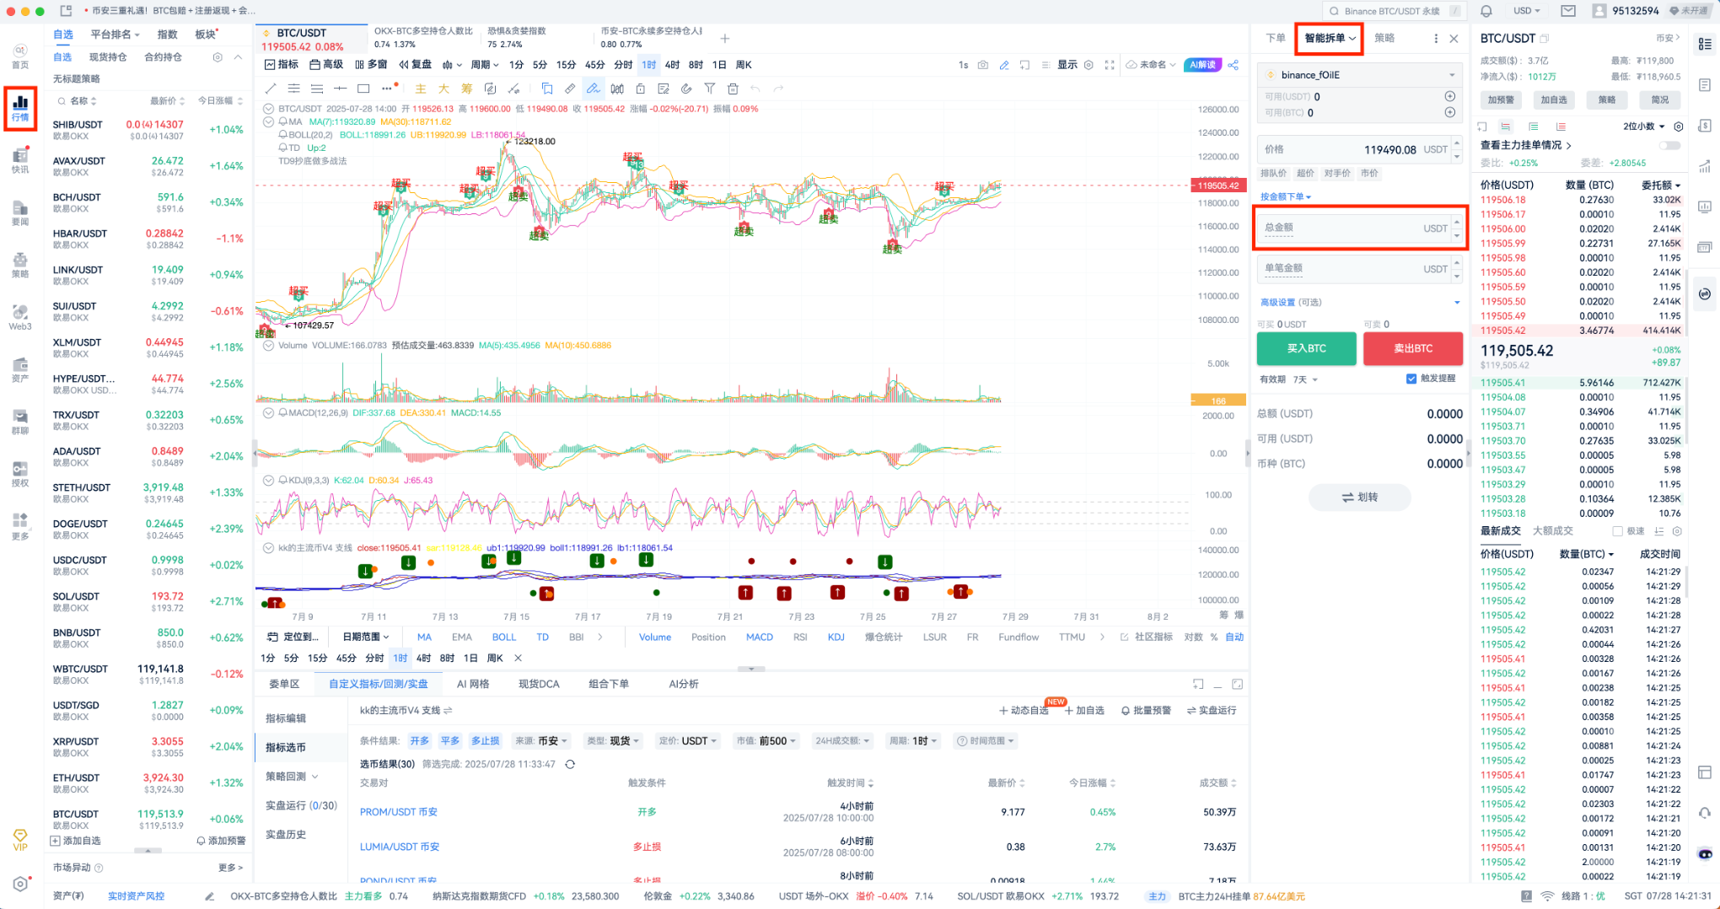Viewport: 1720px width, 909px height.
Task: Enter fullscreen chart mode icon
Action: [1110, 65]
